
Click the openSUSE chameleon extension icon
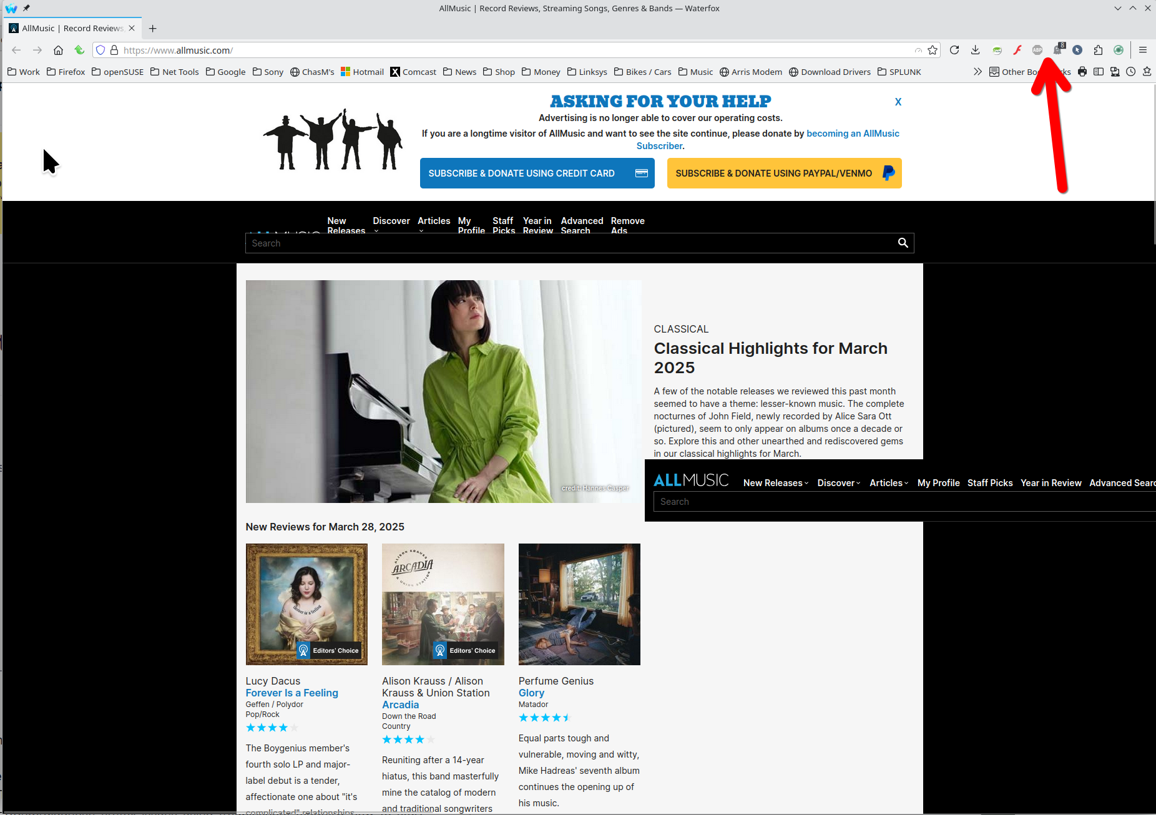997,50
